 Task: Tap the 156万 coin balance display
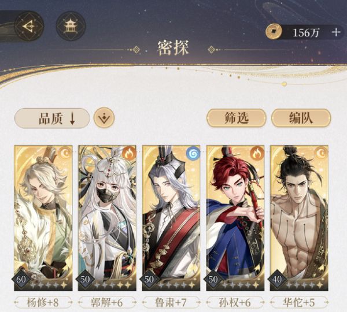(305, 32)
